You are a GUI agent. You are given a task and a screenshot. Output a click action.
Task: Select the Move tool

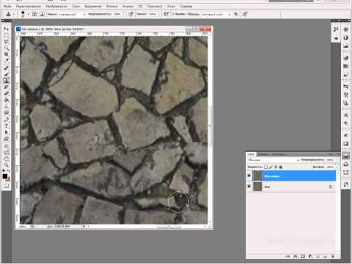tap(6, 29)
